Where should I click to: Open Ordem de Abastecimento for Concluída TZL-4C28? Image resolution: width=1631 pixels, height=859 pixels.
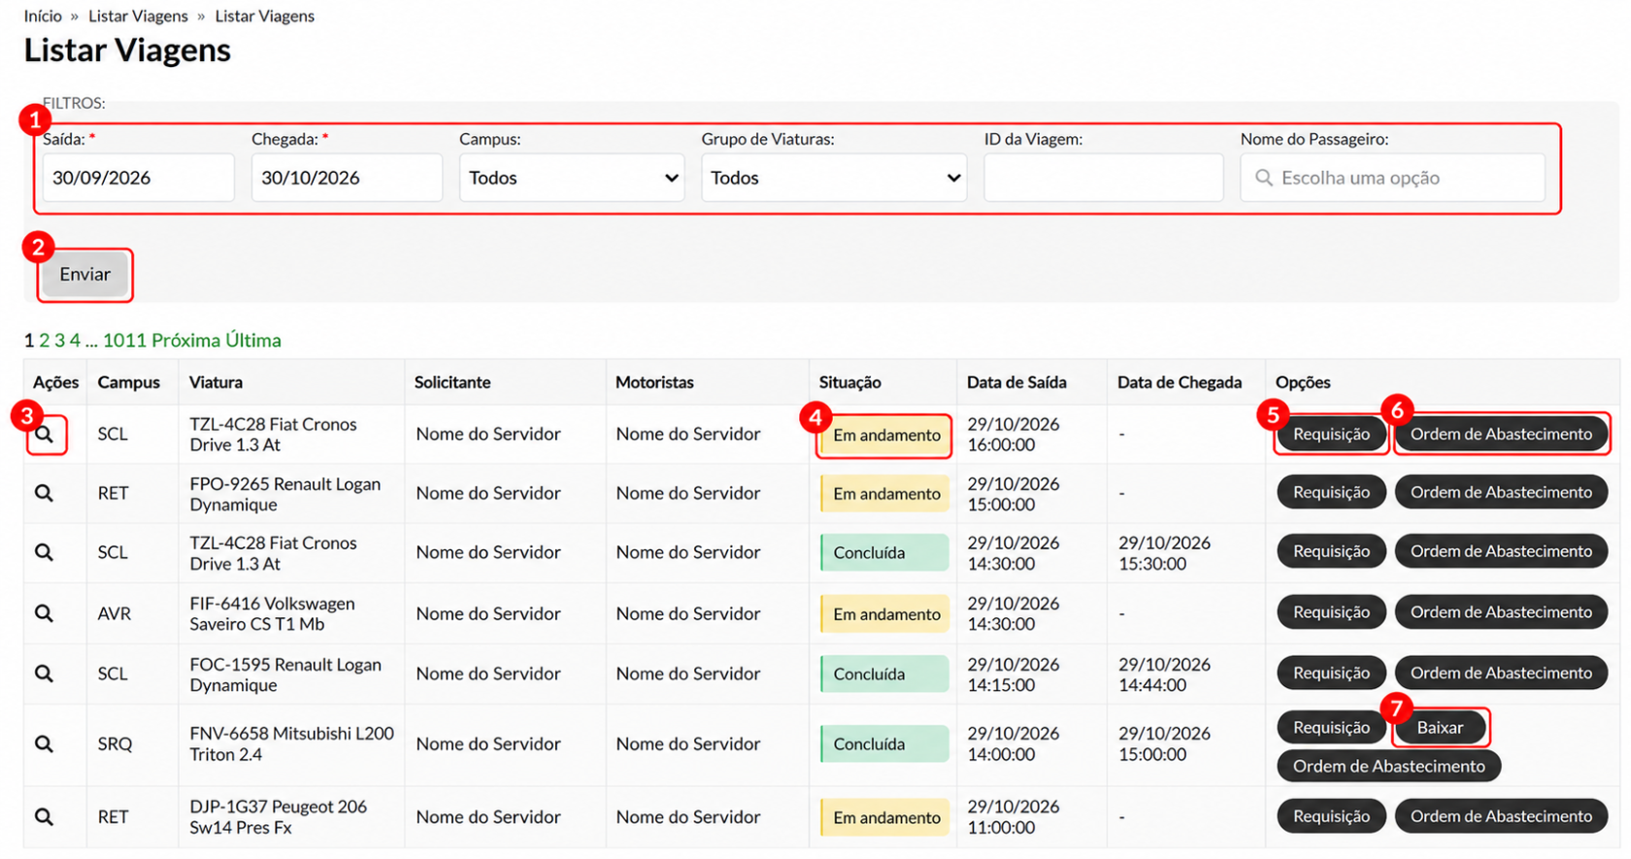[x=1501, y=551]
